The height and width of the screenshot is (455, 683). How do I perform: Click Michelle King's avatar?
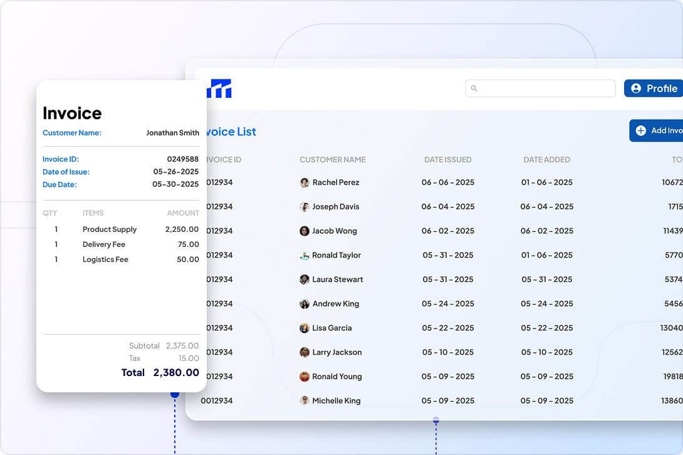(305, 400)
